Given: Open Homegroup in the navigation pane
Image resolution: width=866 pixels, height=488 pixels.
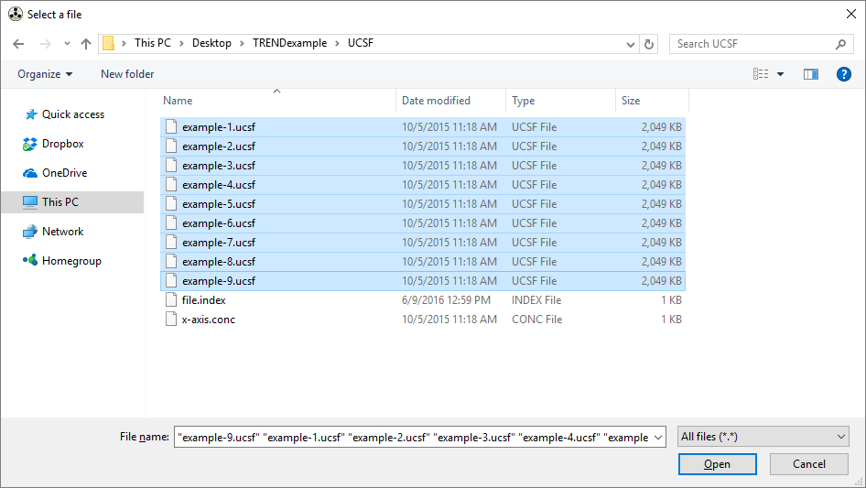Looking at the screenshot, I should (71, 261).
